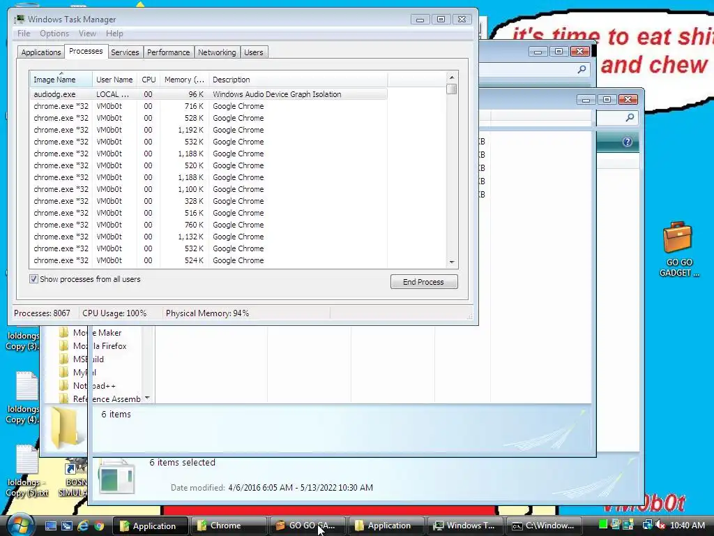This screenshot has width=714, height=536.
Task: Click process list scrollbar down arrow
Action: pyautogui.click(x=452, y=262)
